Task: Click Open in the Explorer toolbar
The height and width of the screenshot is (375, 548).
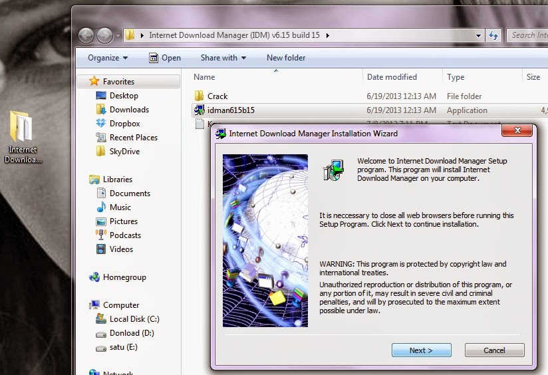Action: coord(165,58)
